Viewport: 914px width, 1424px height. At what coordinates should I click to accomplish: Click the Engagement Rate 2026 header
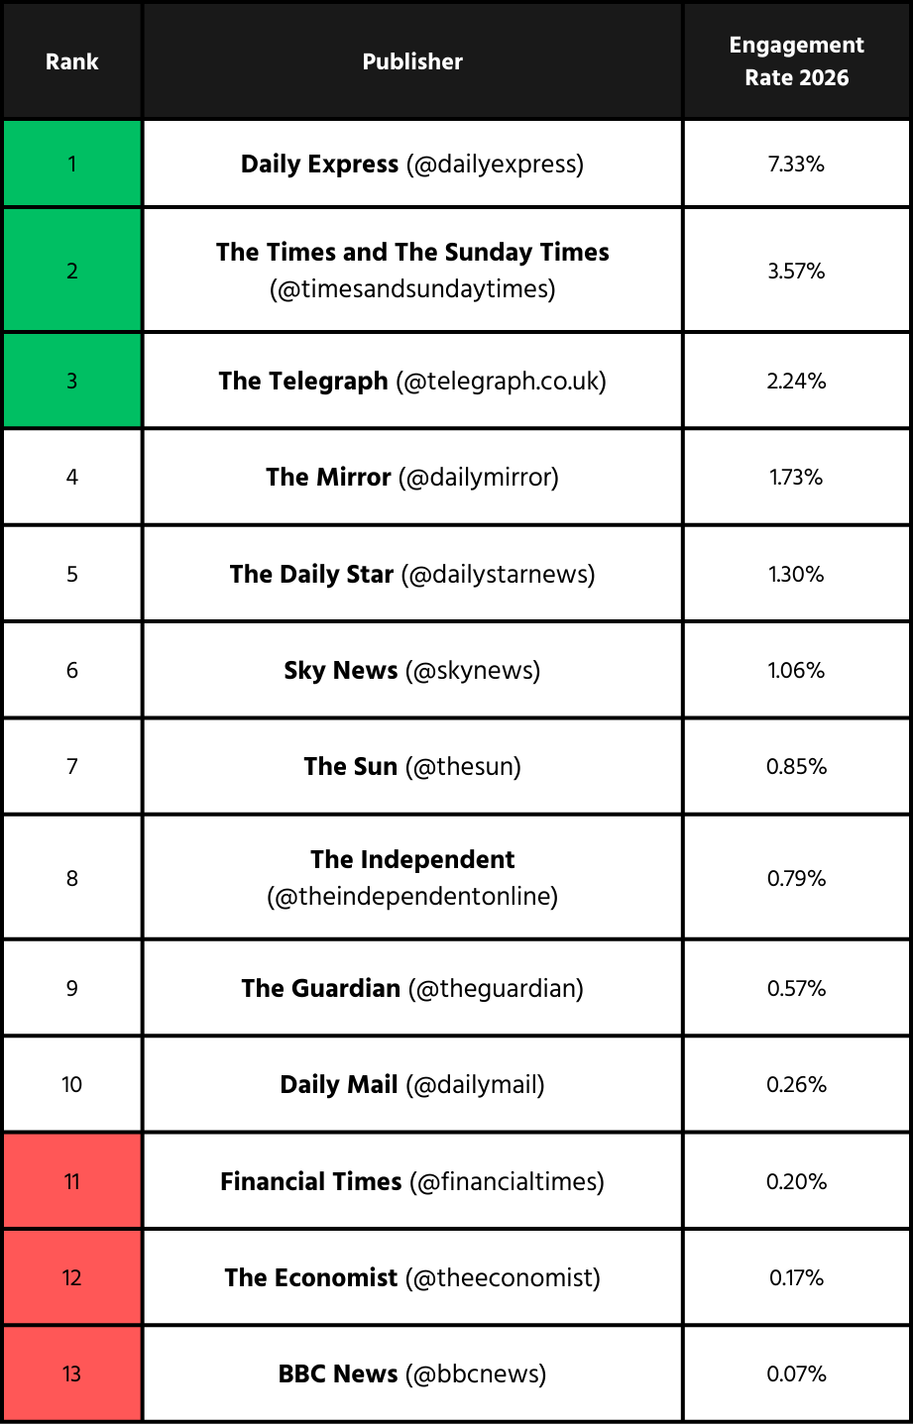coord(796,61)
